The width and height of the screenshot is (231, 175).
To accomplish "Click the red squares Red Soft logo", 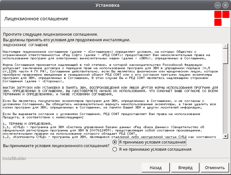I will click(x=222, y=18).
